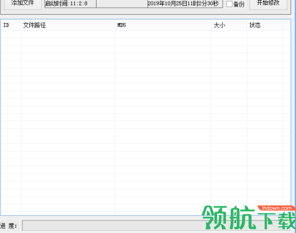Click the 进 度: label

coord(9,226)
